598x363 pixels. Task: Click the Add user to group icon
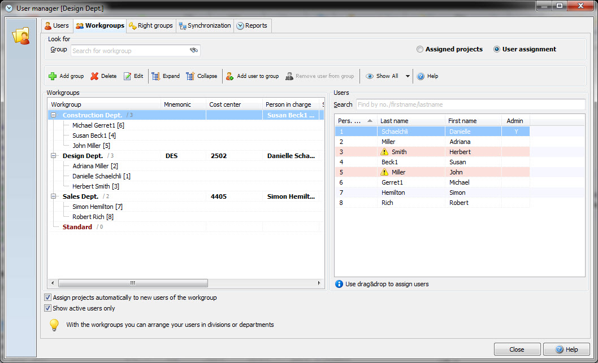(x=230, y=76)
